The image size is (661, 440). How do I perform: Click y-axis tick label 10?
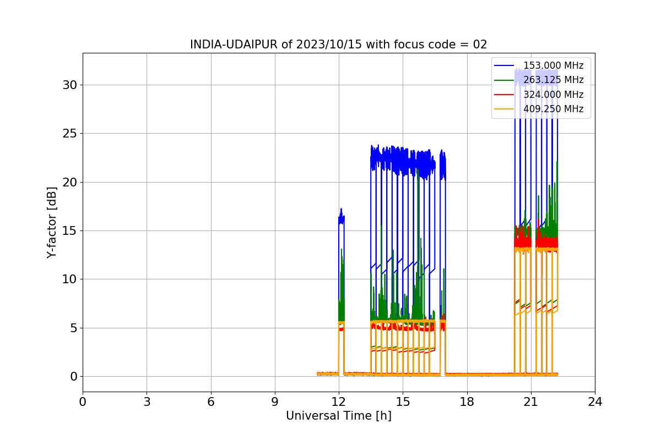71,279
